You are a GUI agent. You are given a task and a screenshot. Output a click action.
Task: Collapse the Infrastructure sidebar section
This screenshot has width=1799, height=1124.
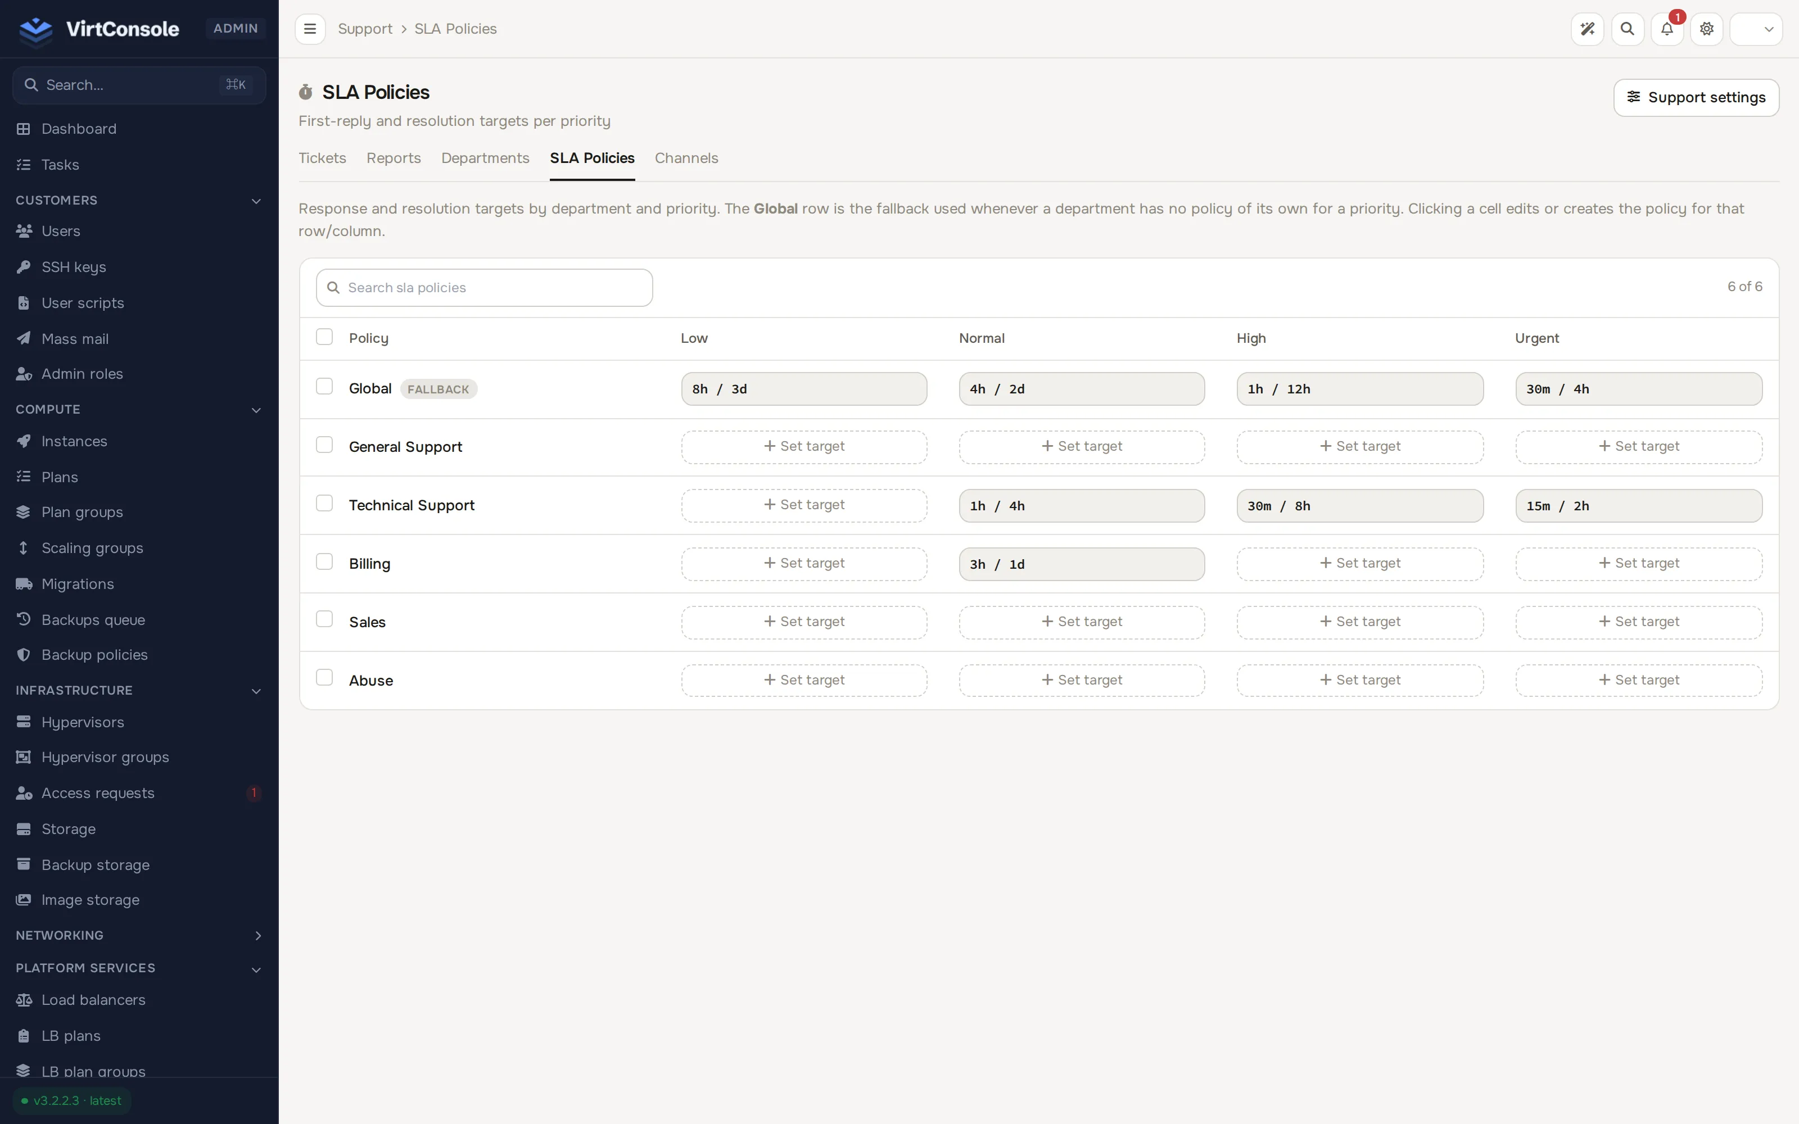click(x=139, y=691)
